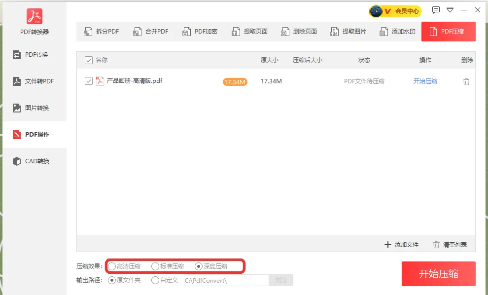The image size is (488, 295).
Task: Click the 开始压缩 link in the row
Action: tap(425, 81)
